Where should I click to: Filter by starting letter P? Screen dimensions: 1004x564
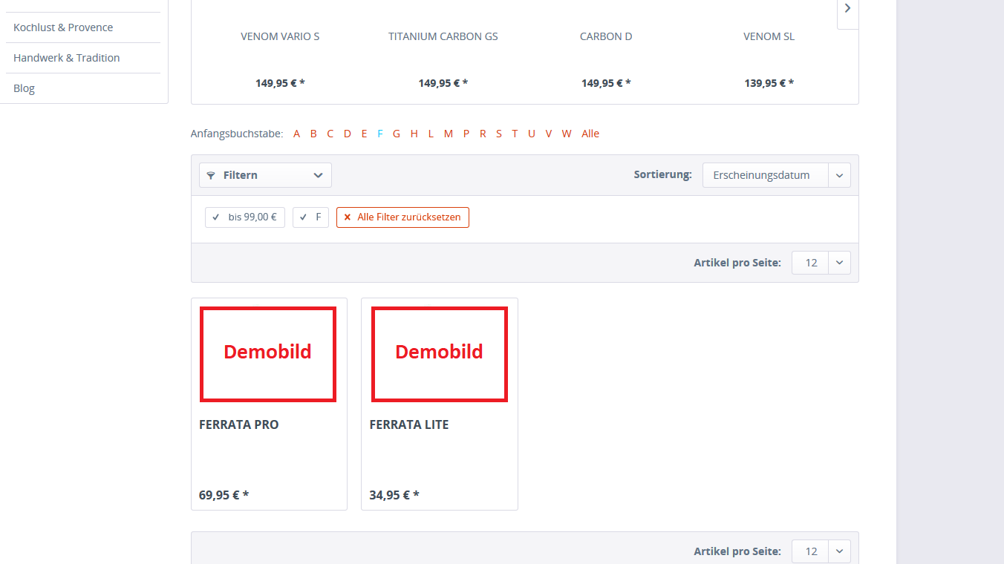point(466,134)
